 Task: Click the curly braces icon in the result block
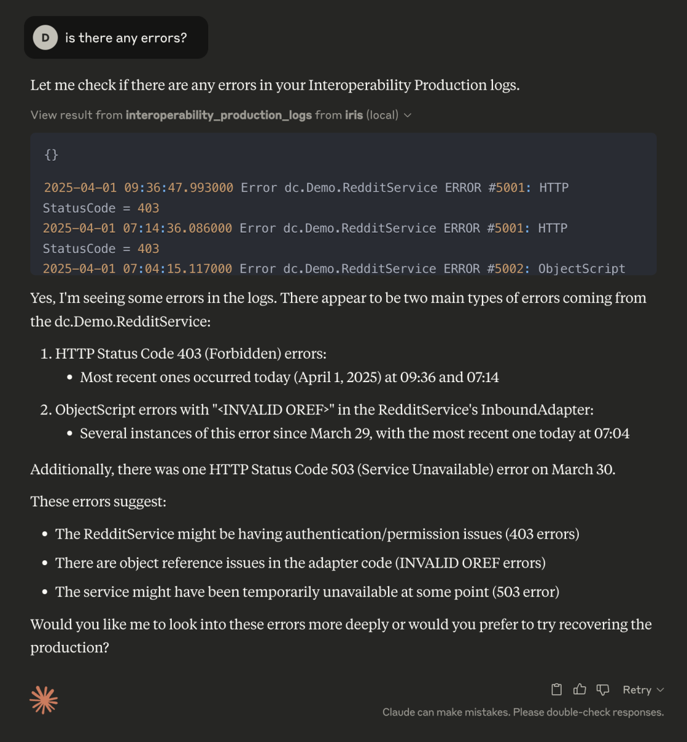[51, 155]
